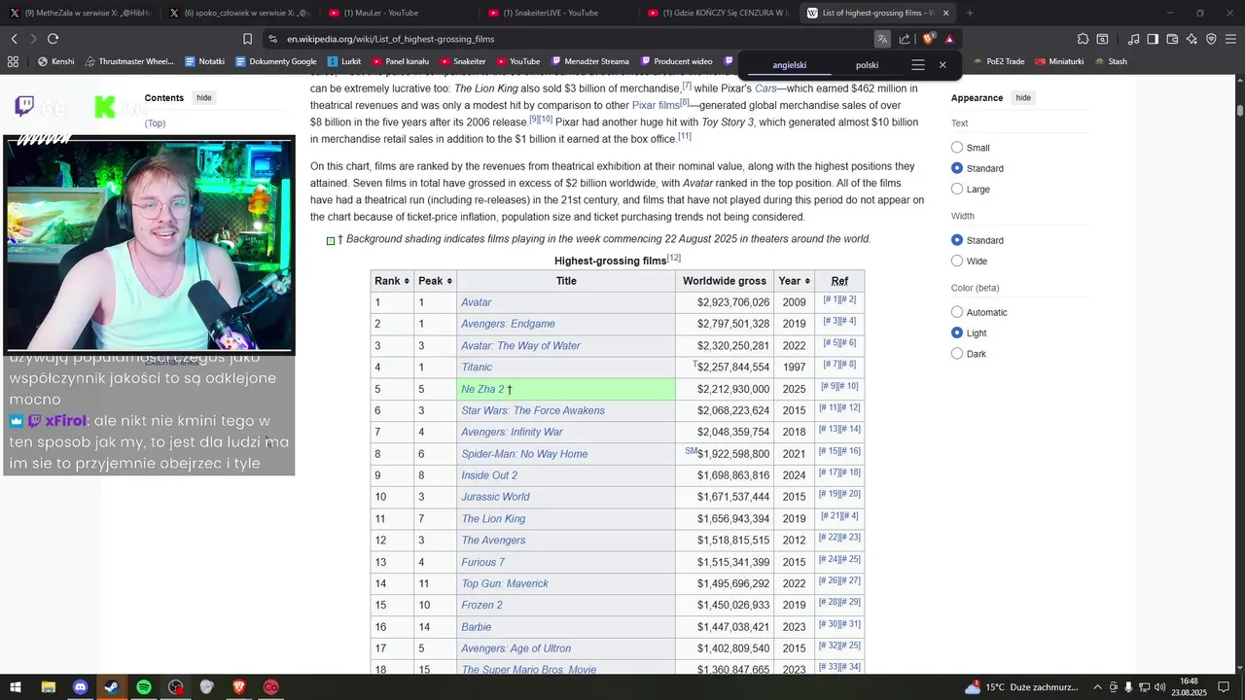The width and height of the screenshot is (1245, 700).
Task: Open the bookmarks apps grid icon
Action: pos(13,61)
